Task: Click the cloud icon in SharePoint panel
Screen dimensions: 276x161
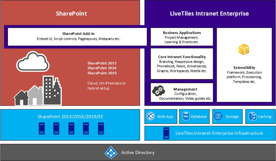Action: (33, 61)
